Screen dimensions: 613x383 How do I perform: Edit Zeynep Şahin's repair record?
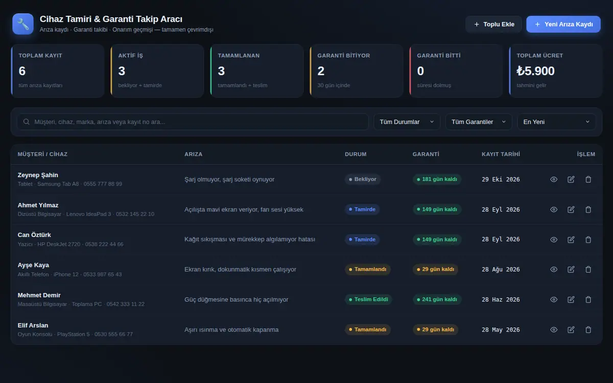[571, 179]
